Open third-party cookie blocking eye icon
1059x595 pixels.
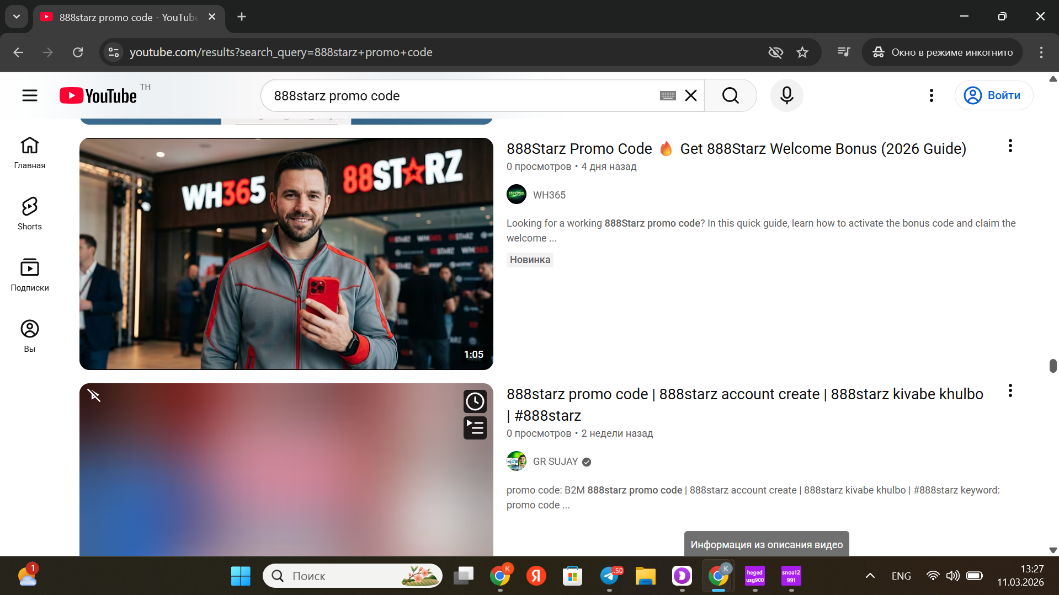point(776,52)
